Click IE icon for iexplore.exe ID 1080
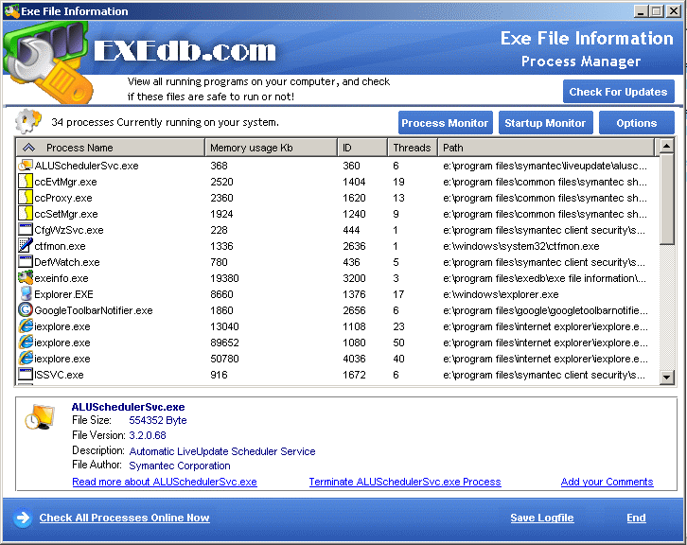The image size is (687, 545). pyautogui.click(x=26, y=343)
